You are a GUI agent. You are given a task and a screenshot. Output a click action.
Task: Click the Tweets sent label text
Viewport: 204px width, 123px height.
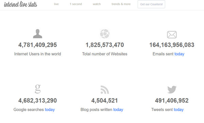point(162,110)
